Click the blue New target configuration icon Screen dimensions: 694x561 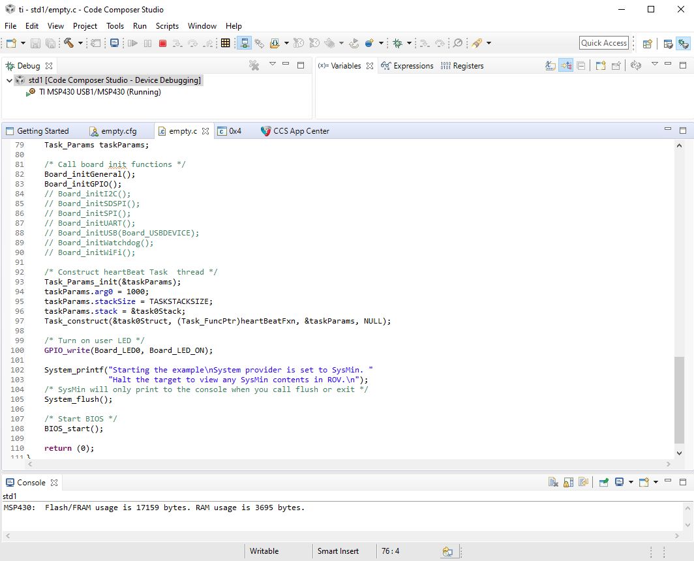point(369,43)
